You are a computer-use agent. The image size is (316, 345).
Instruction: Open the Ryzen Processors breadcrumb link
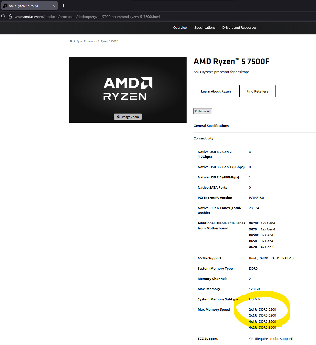87,41
